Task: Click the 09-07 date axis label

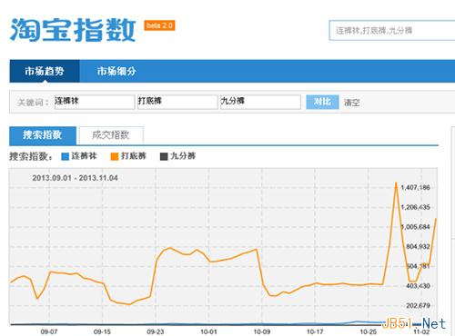Action: tap(49, 331)
